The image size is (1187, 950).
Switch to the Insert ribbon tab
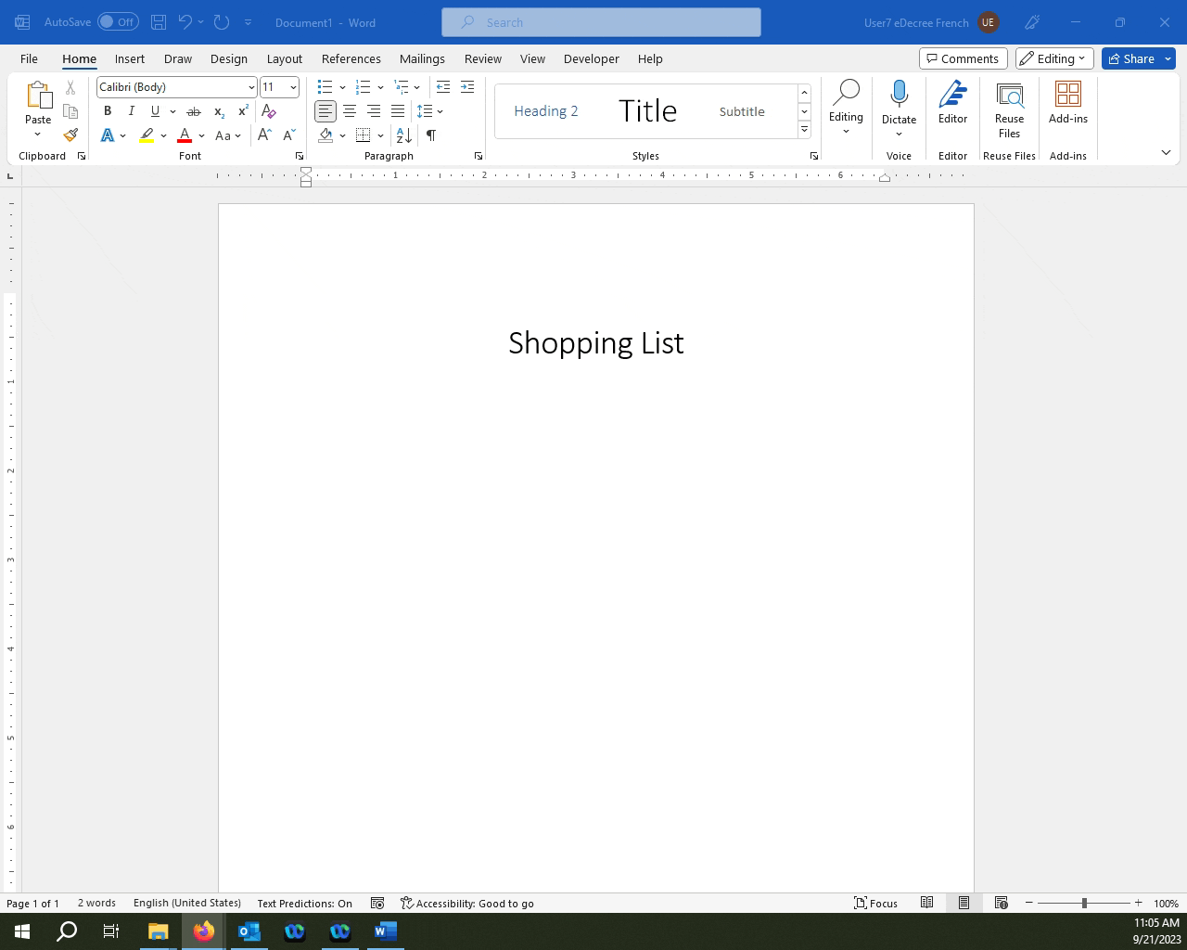pyautogui.click(x=129, y=58)
